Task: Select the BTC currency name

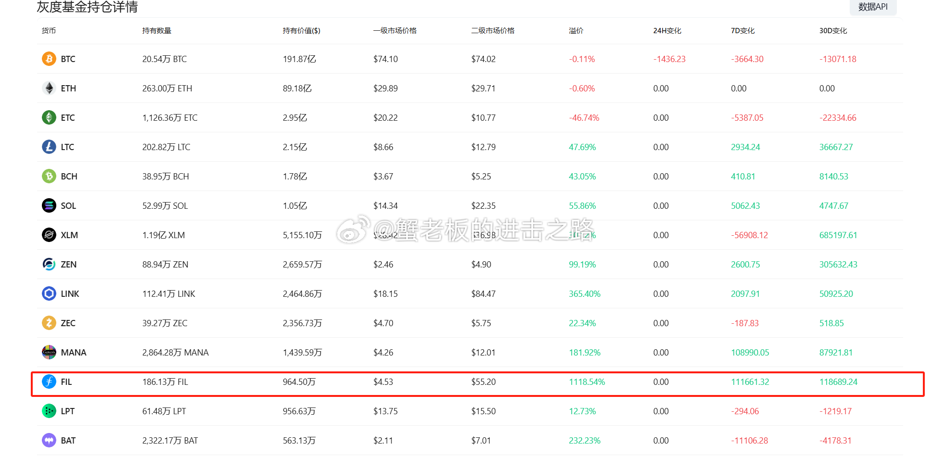Action: click(x=68, y=59)
